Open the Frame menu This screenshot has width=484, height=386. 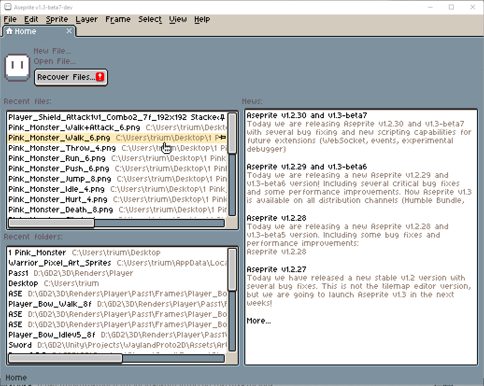[x=118, y=20]
